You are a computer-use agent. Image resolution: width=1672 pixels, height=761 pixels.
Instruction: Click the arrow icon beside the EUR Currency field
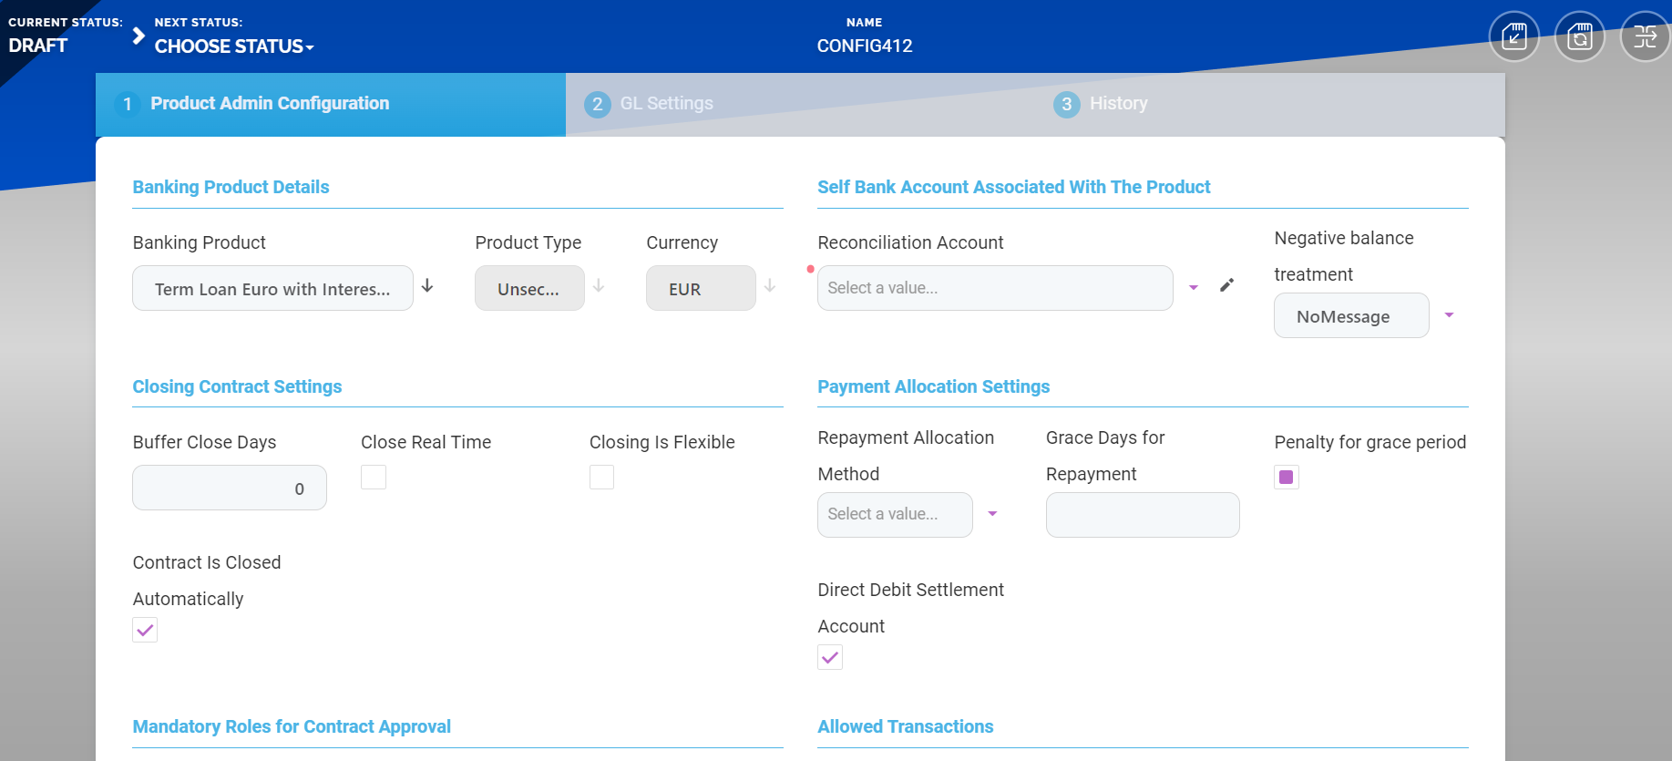pos(770,286)
